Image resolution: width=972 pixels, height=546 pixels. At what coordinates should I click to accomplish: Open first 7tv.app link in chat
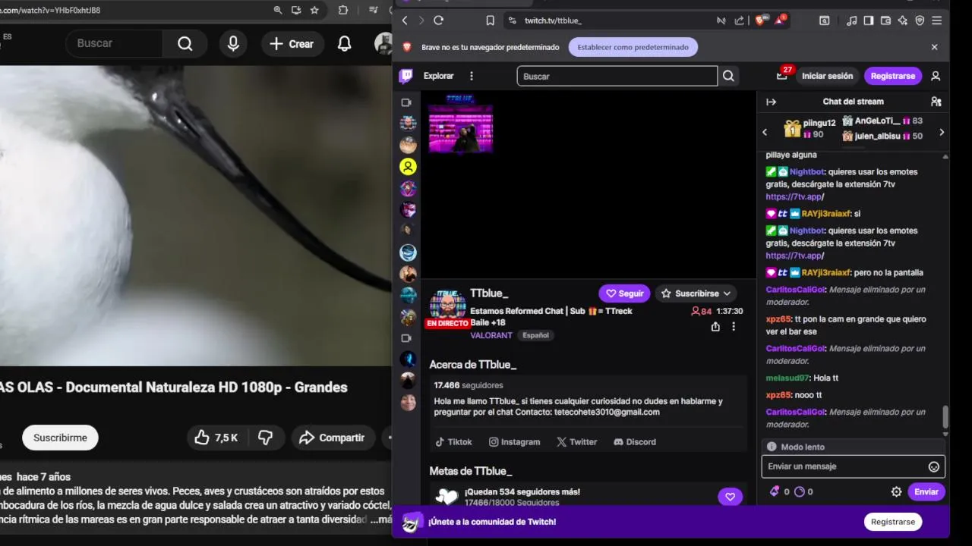point(794,197)
